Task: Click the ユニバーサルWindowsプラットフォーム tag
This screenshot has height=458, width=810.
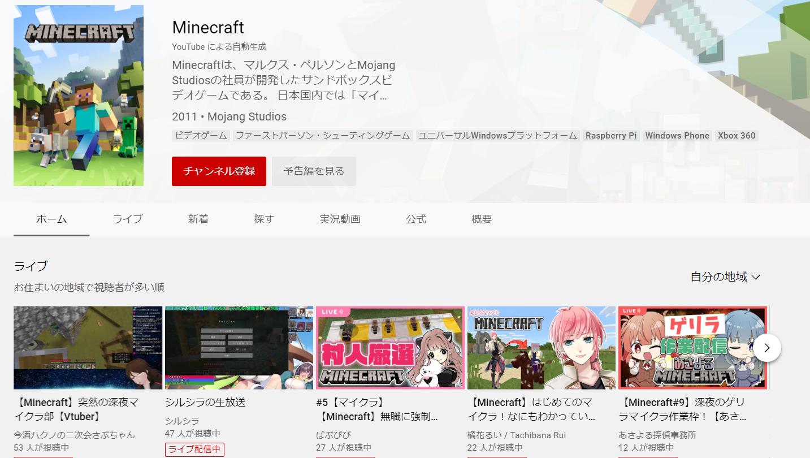Action: tap(498, 136)
